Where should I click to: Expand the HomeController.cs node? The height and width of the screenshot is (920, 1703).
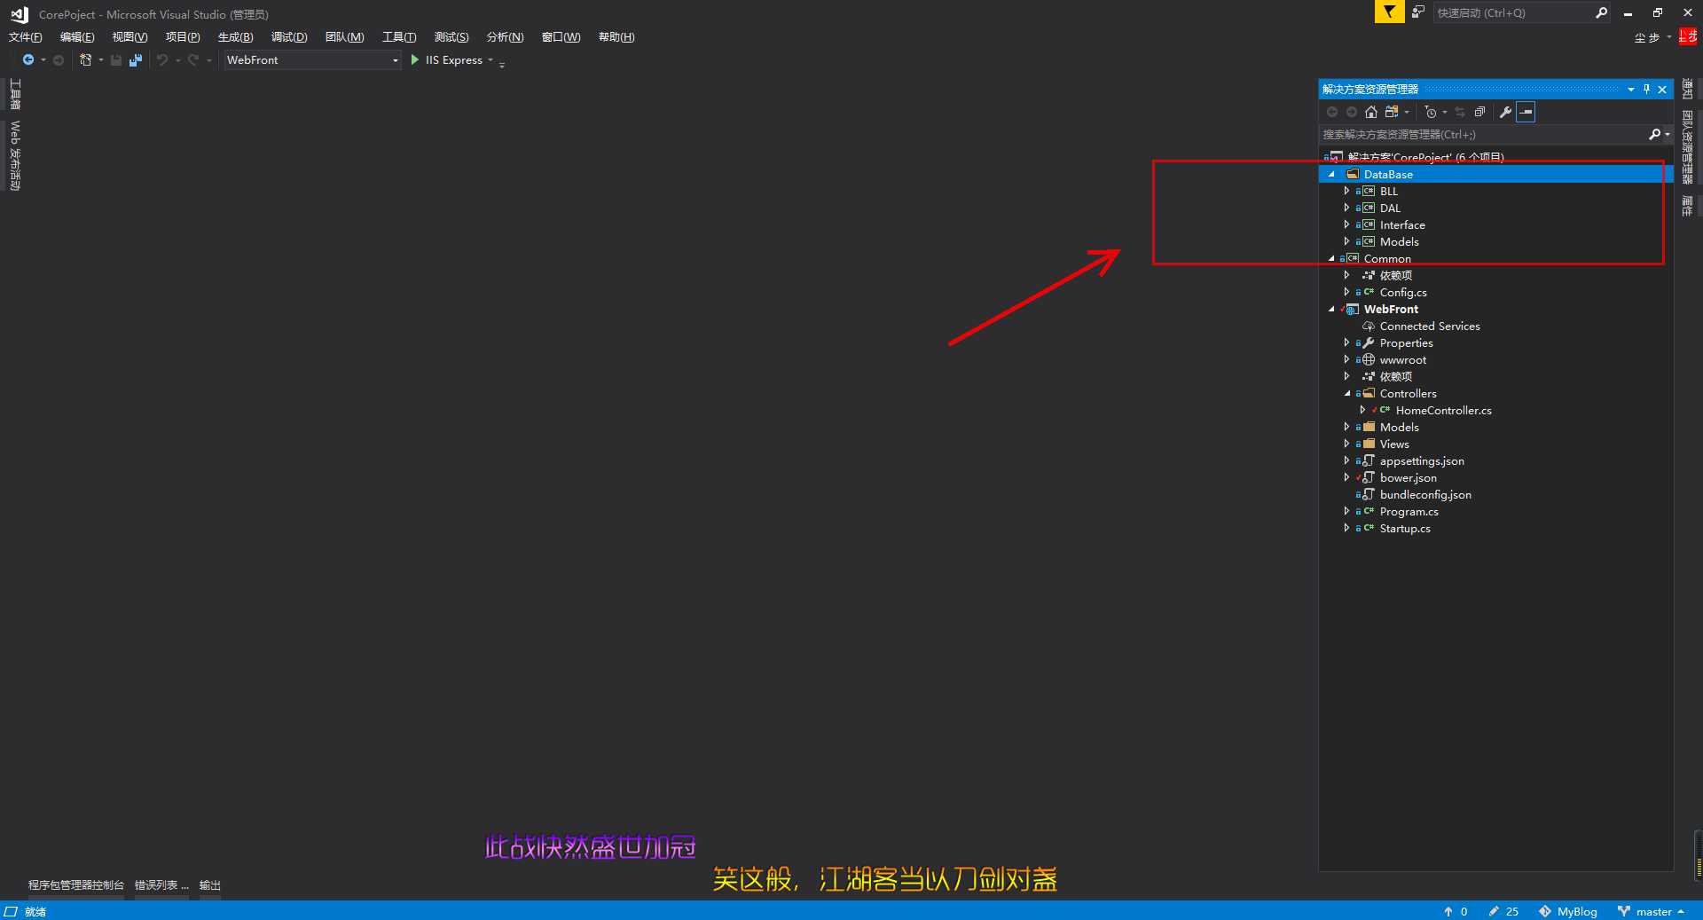tap(1362, 411)
